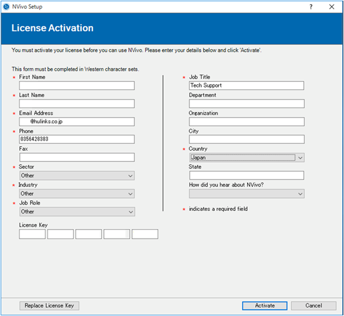Click the Cancel button
The width and height of the screenshot is (344, 316).
(x=313, y=306)
